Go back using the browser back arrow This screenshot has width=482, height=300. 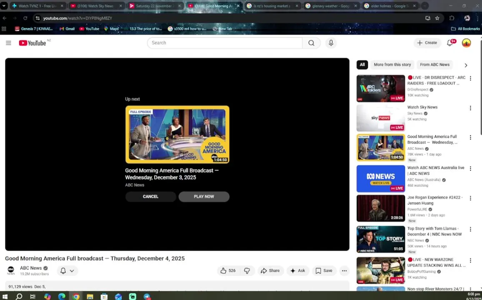point(5,18)
